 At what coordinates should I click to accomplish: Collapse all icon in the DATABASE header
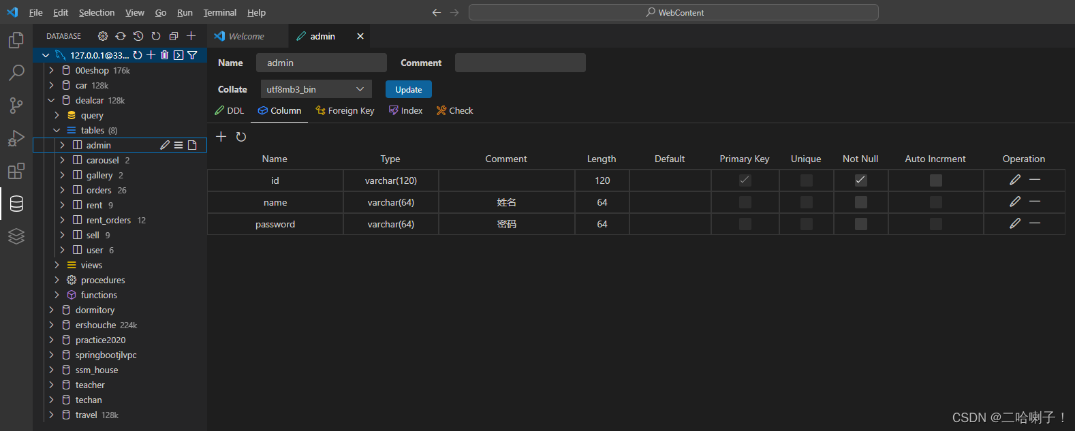click(174, 36)
